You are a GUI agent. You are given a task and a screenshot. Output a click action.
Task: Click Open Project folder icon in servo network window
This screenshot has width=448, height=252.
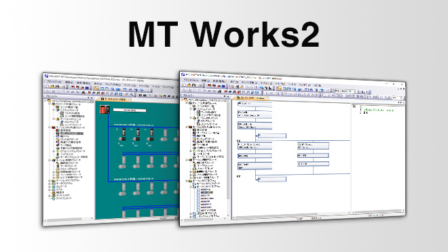pyautogui.click(x=52, y=87)
